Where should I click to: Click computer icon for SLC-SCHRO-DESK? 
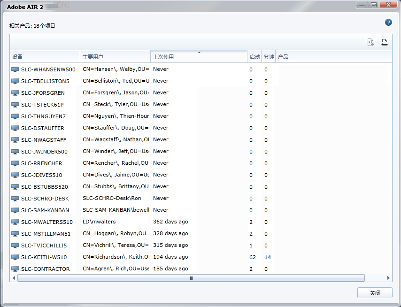(15, 199)
